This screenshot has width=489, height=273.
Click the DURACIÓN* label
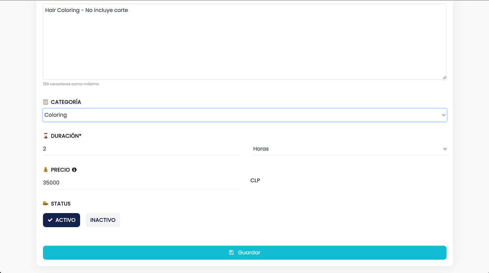66,136
